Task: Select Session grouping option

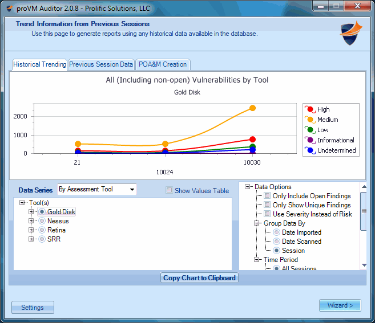Action: (276, 251)
